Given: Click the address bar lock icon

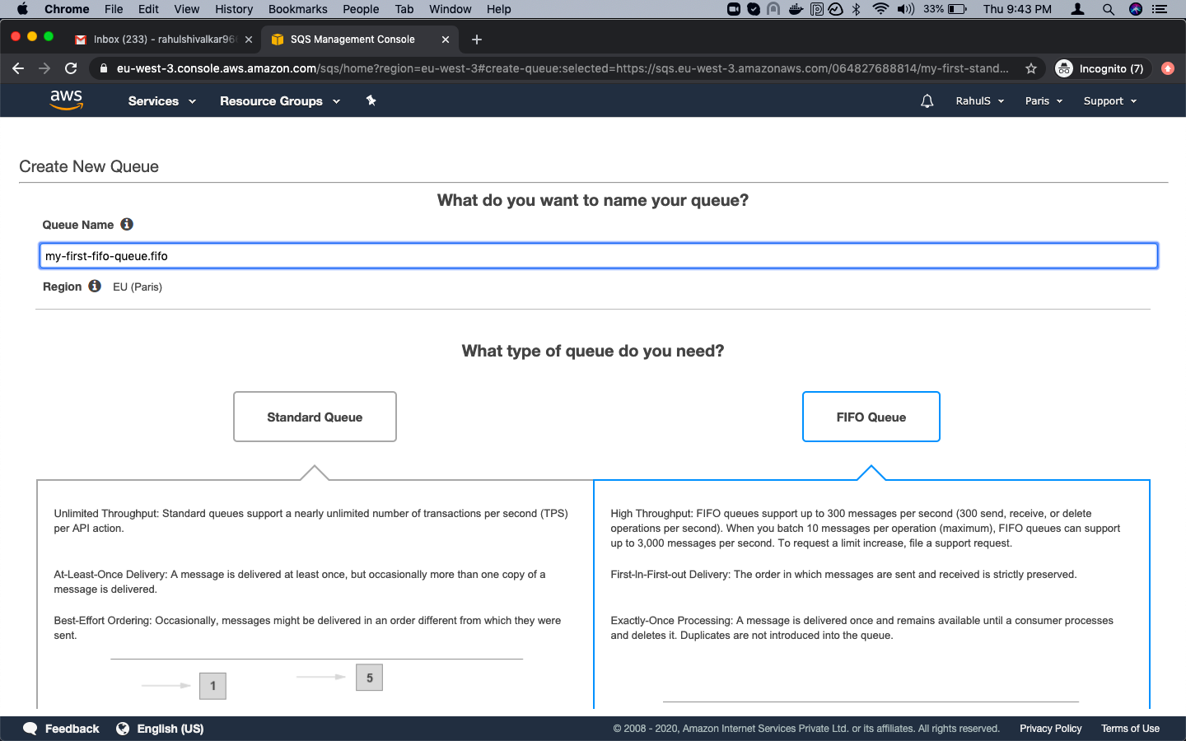Looking at the screenshot, I should pos(103,68).
